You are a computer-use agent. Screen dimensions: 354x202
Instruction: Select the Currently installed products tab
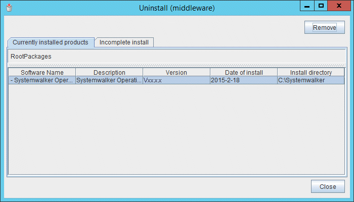click(x=51, y=42)
